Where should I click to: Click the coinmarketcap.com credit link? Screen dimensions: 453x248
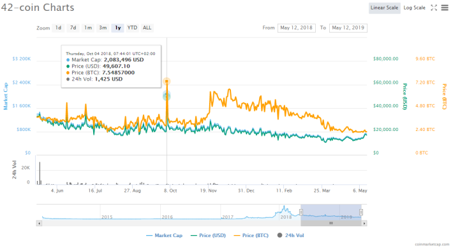tap(432, 245)
